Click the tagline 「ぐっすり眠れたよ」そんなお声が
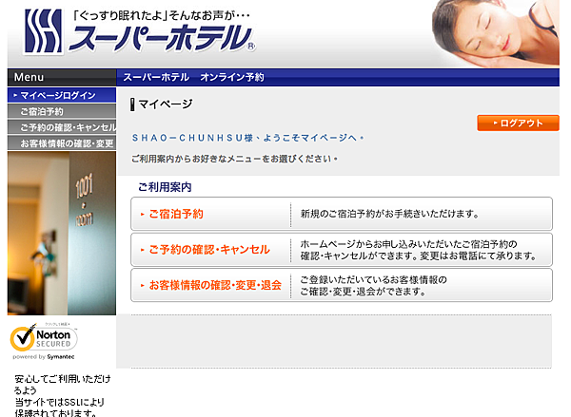 coord(161,15)
